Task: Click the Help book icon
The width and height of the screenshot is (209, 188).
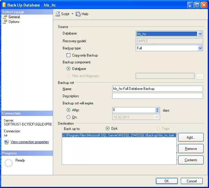Action: click(78, 14)
